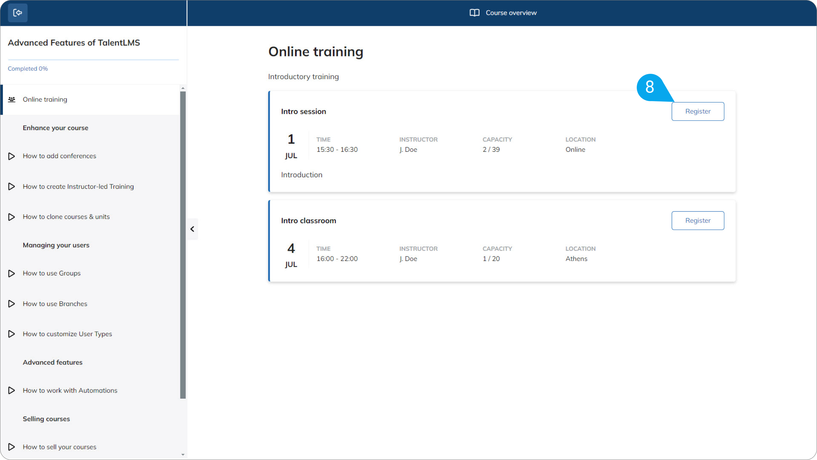Click the group icon beside Online training

[x=12, y=99]
